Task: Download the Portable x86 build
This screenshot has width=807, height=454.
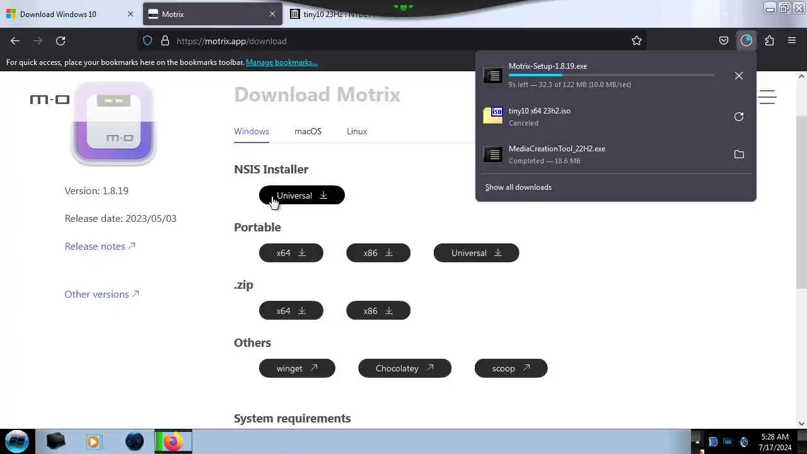Action: pyautogui.click(x=378, y=253)
